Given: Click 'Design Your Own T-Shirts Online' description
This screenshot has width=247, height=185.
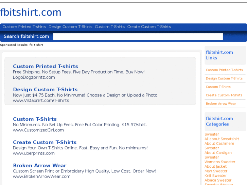Looking at the screenshot, I should tap(80, 148).
